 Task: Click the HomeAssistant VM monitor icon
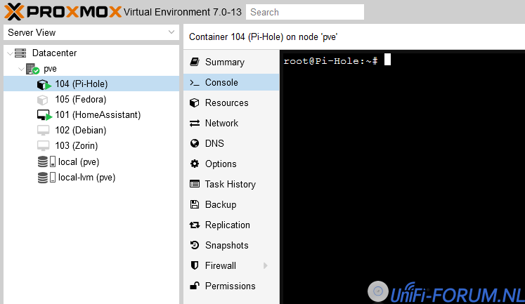tap(44, 115)
